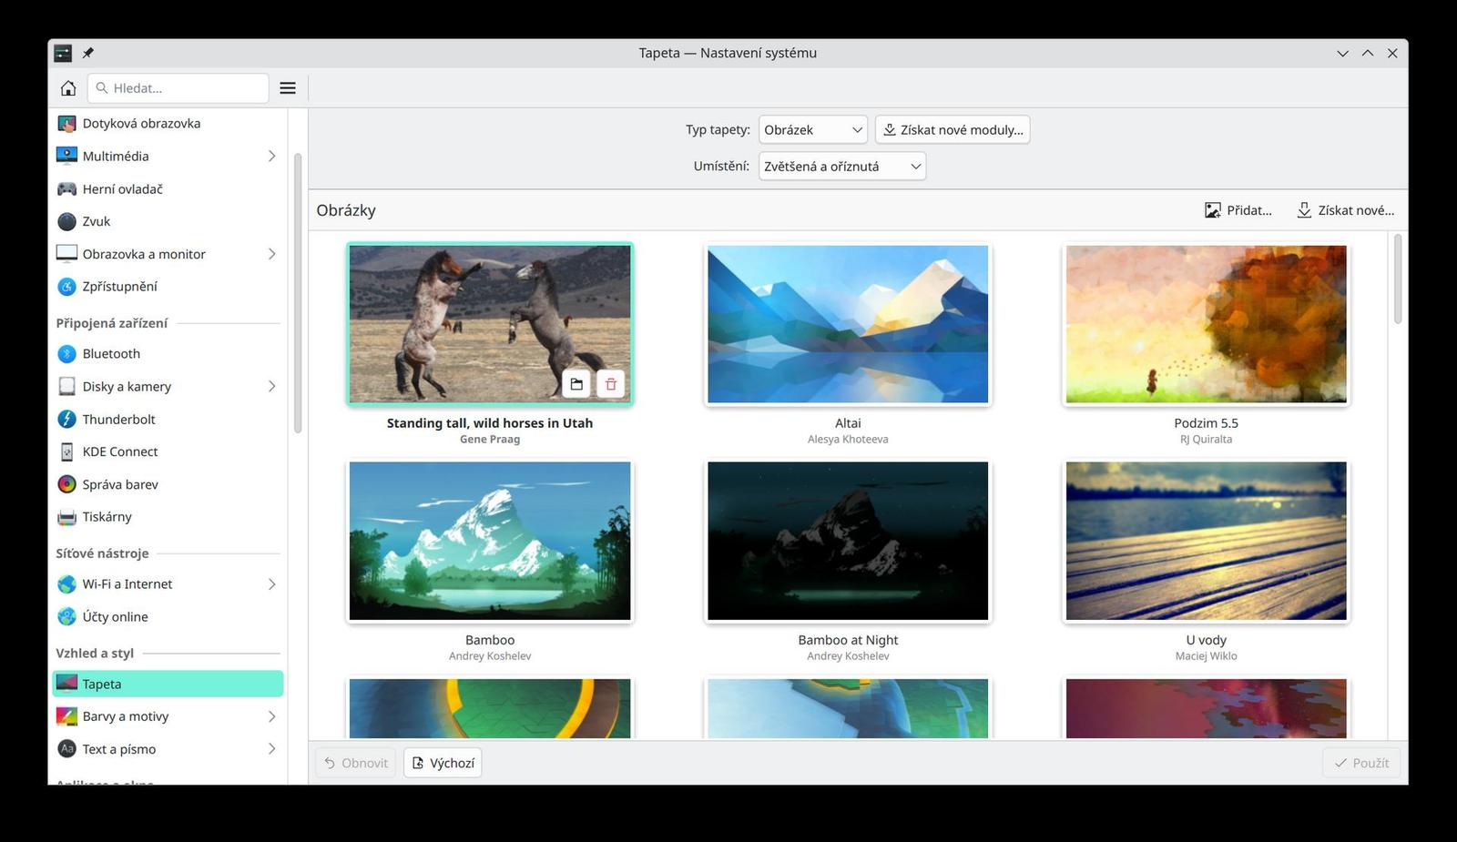Select the Bluetooth icon in the sidebar
The height and width of the screenshot is (842, 1457).
click(x=66, y=353)
